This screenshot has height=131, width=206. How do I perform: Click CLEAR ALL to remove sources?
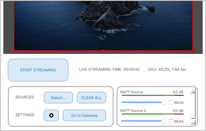(x=92, y=98)
